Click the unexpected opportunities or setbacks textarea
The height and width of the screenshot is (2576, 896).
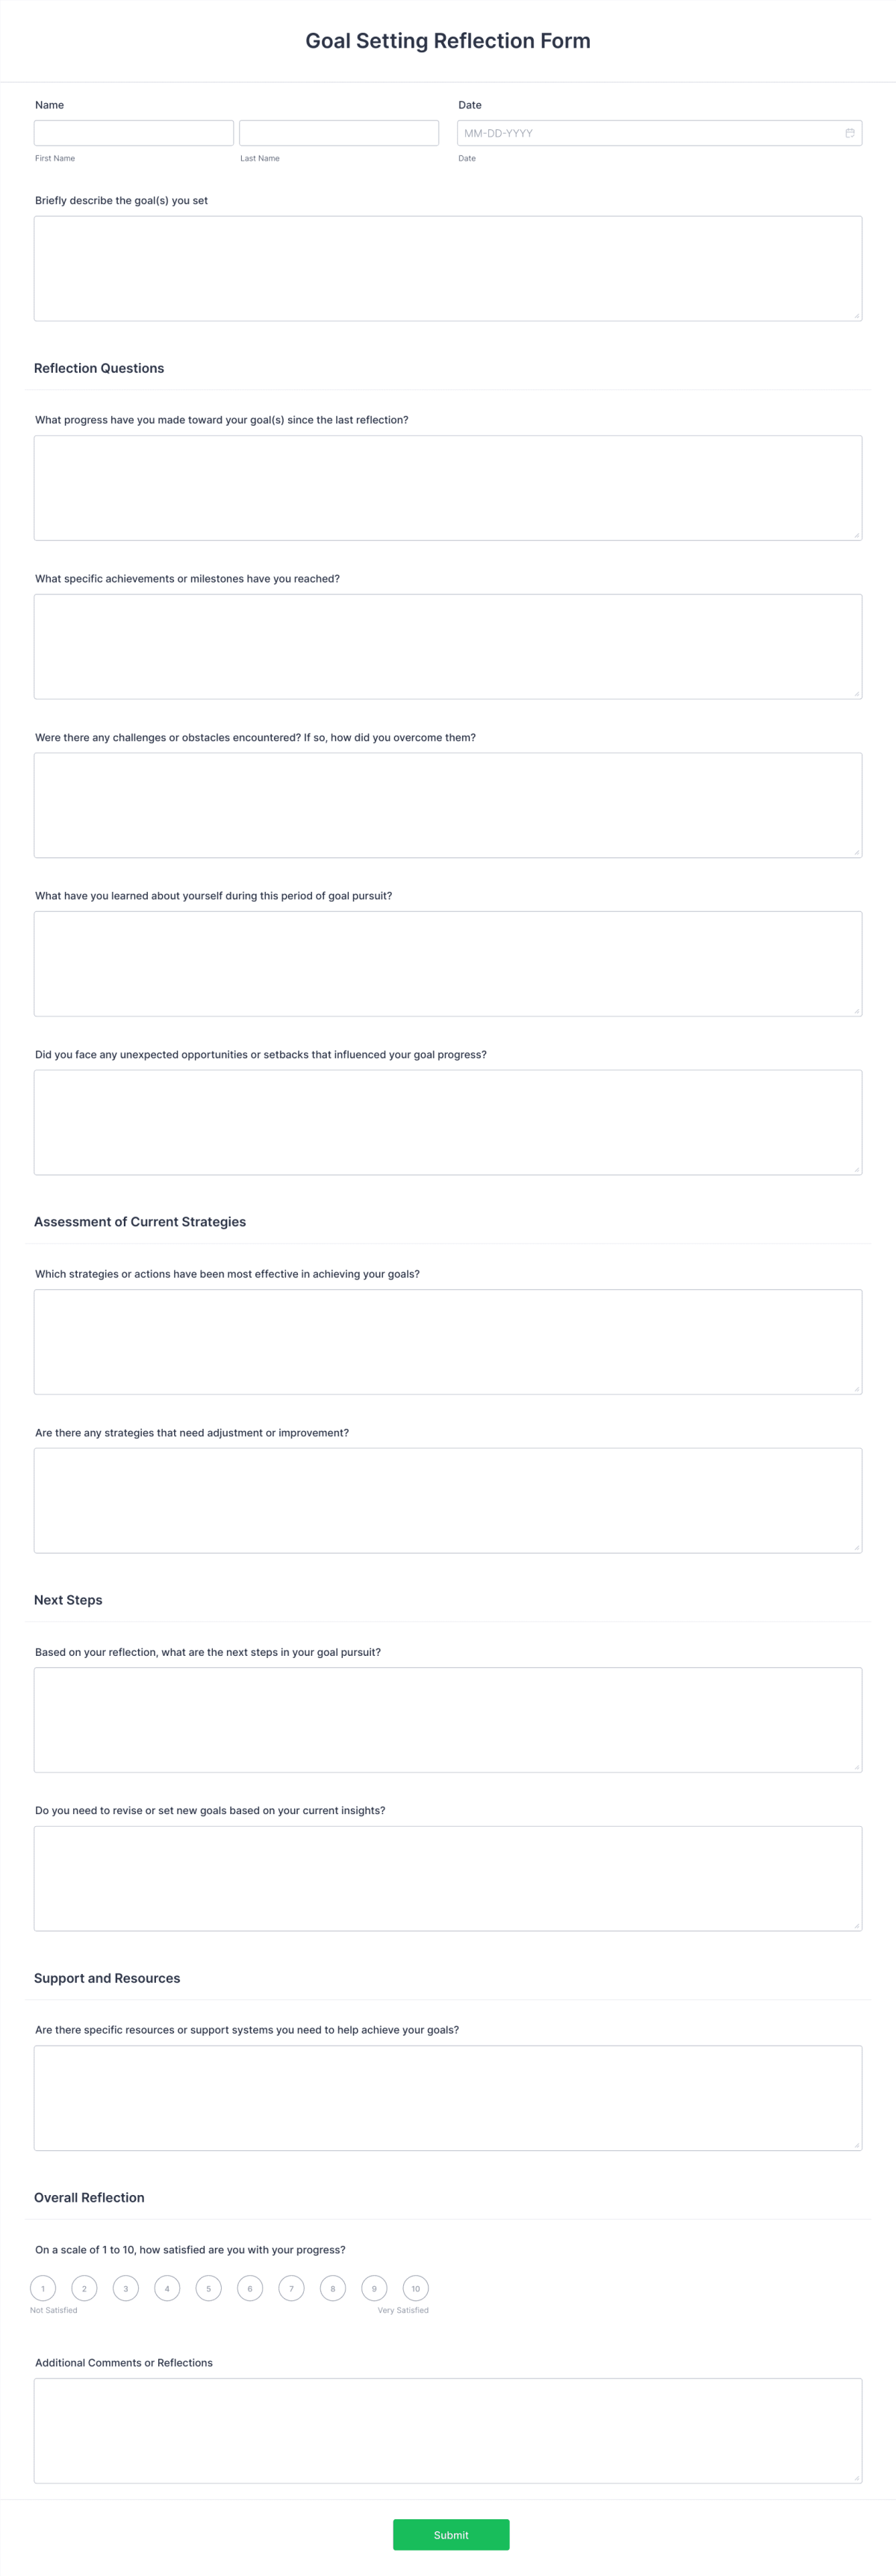tap(448, 1121)
